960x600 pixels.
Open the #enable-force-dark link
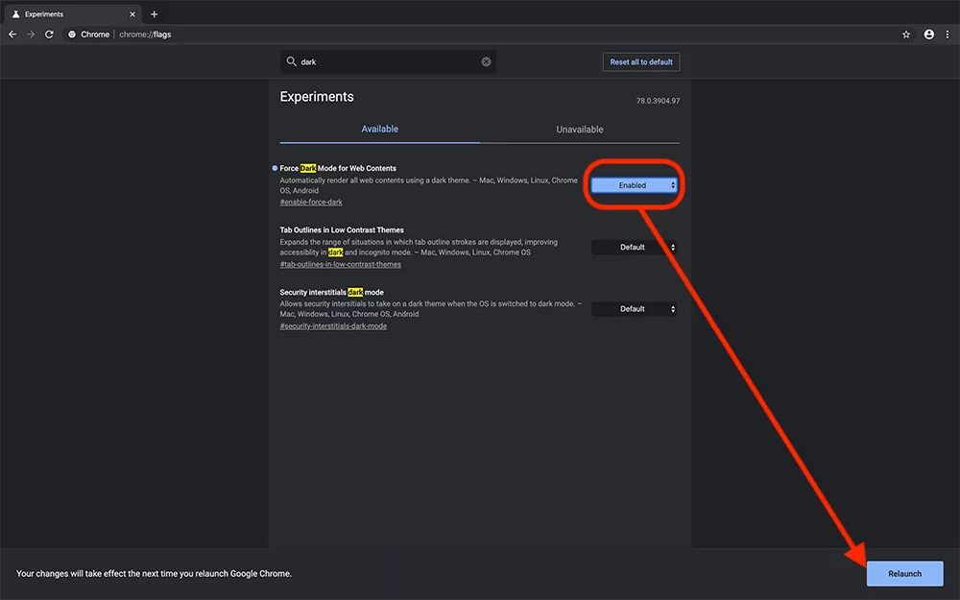point(311,202)
